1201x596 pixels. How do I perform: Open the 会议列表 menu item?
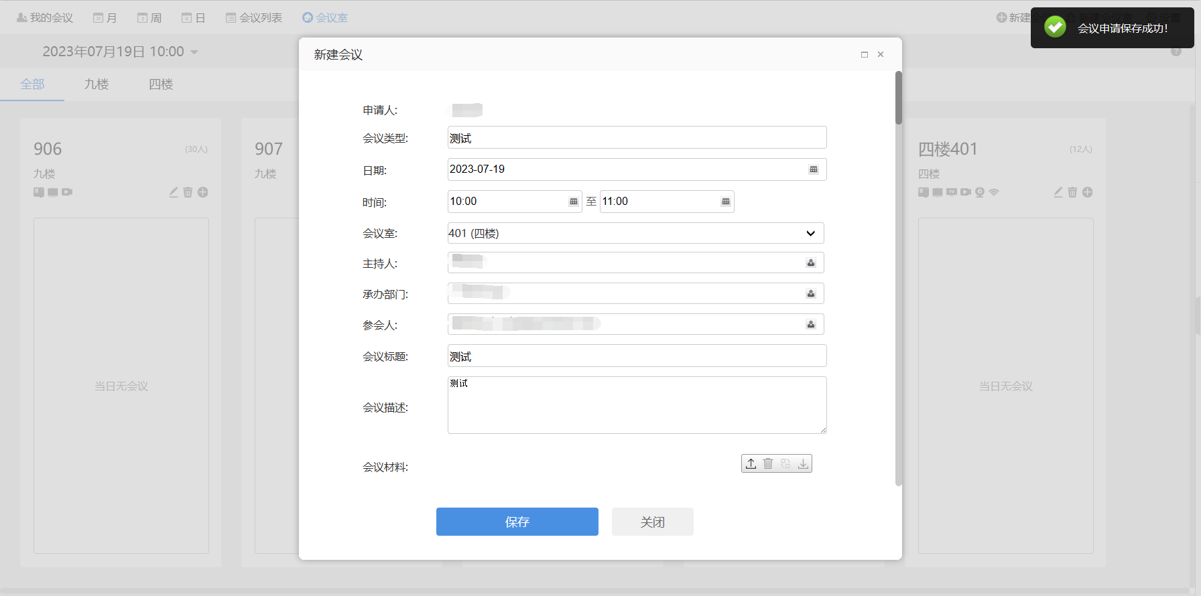254,18
